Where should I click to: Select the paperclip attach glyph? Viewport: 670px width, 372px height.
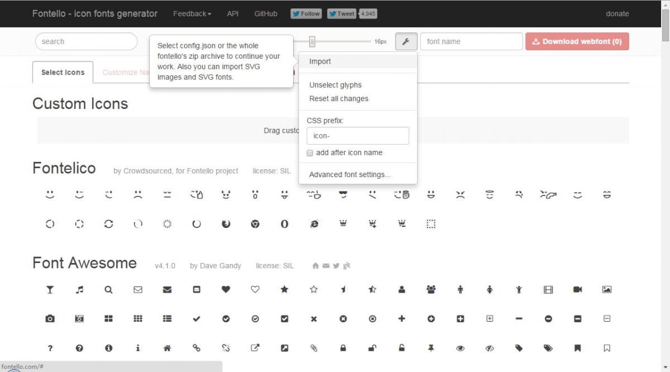click(x=314, y=348)
